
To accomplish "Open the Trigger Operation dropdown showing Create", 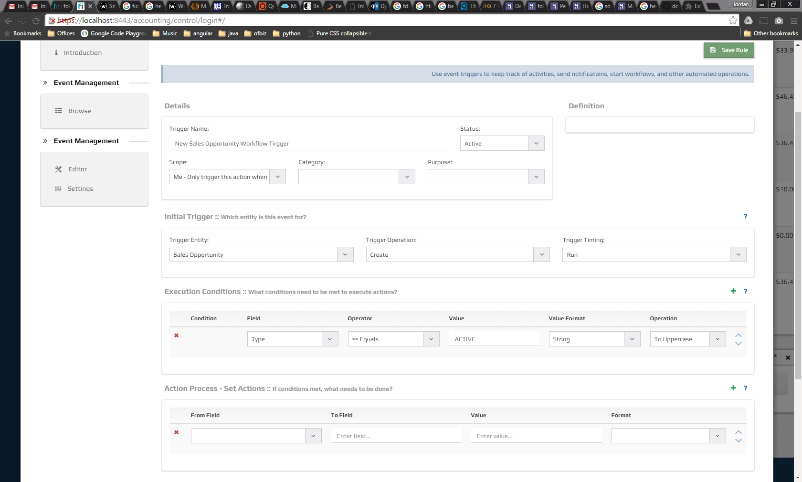I will tap(458, 254).
